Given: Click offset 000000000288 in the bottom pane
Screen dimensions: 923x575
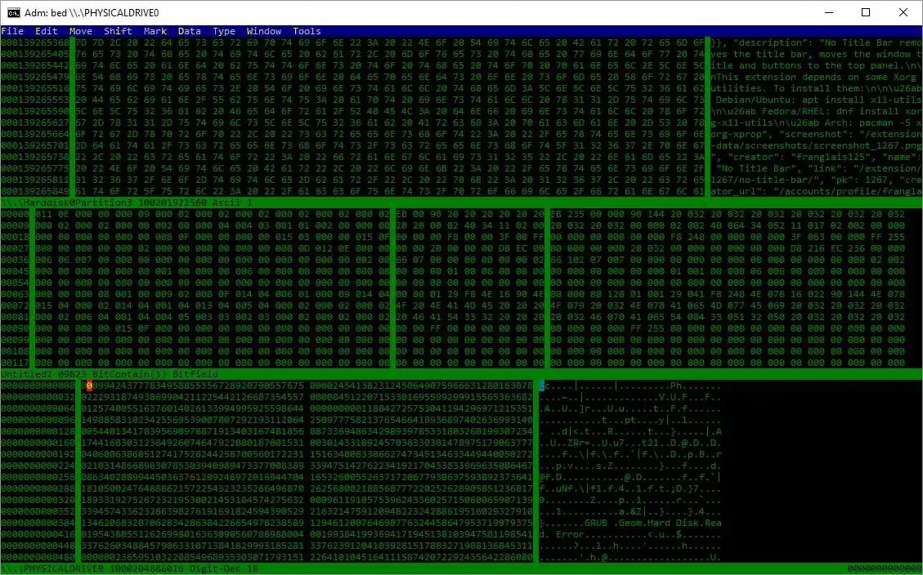Looking at the screenshot, I should point(38,488).
